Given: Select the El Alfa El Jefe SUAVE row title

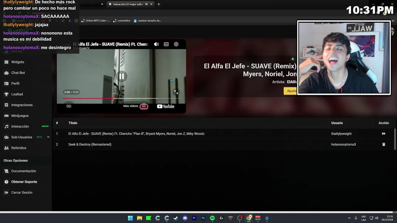Looking at the screenshot, I should (x=136, y=134).
